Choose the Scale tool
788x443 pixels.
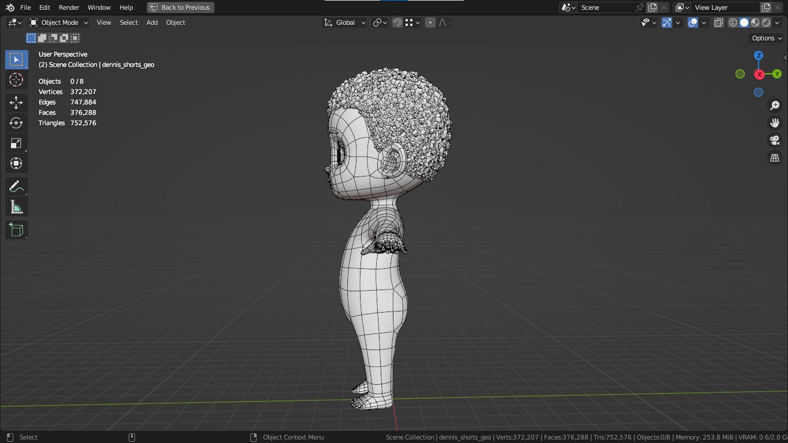16,143
